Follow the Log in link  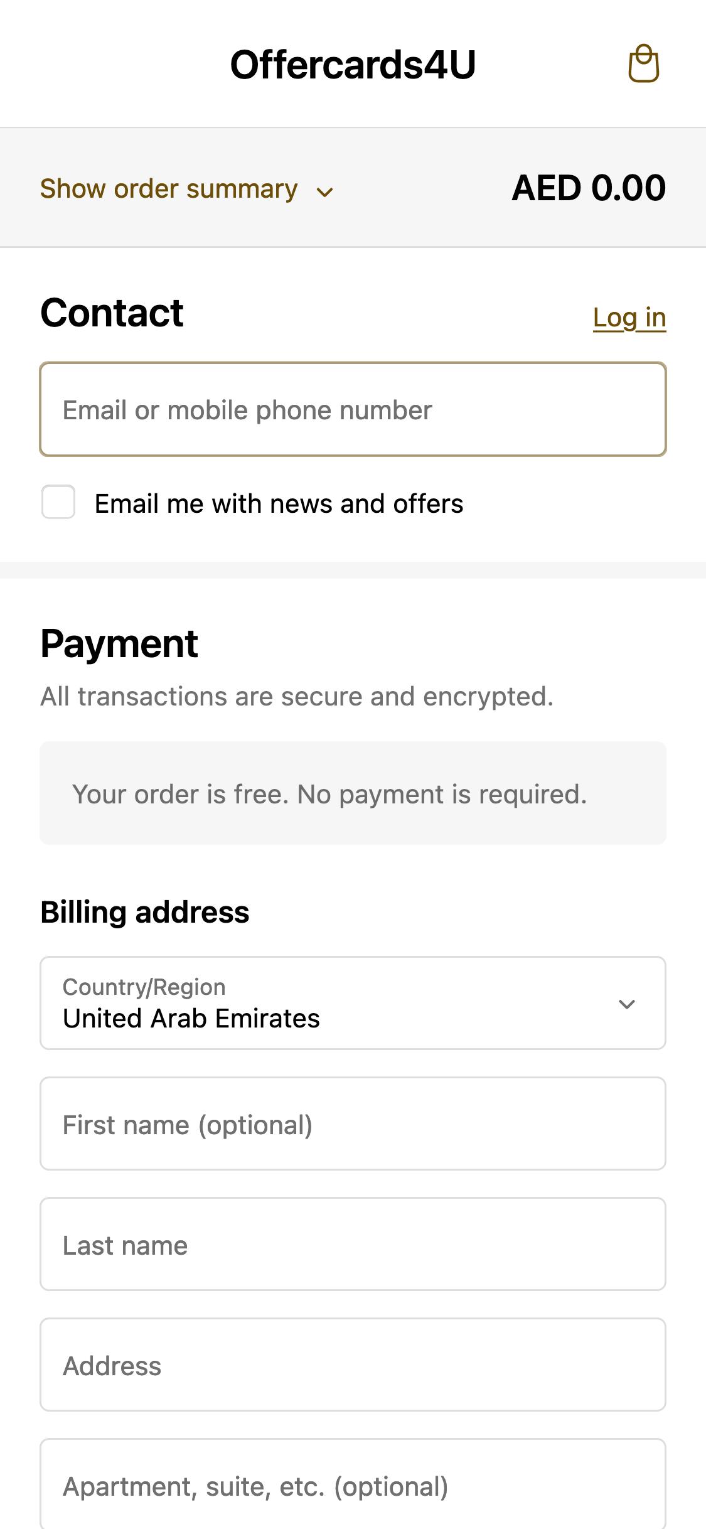coord(629,318)
